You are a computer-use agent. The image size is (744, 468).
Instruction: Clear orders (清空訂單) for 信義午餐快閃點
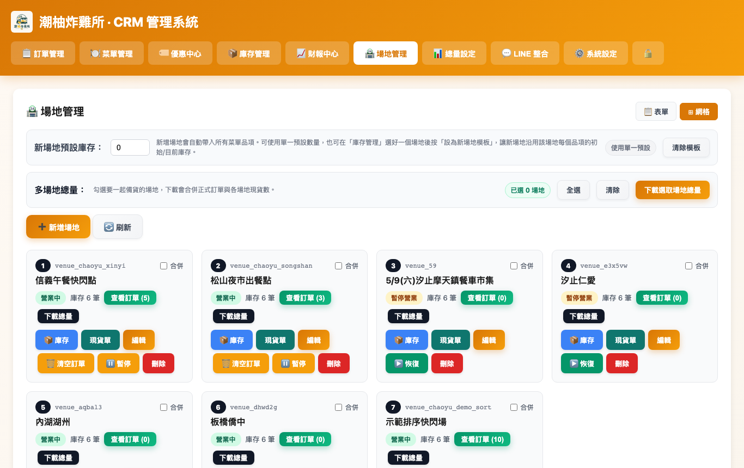(66, 364)
